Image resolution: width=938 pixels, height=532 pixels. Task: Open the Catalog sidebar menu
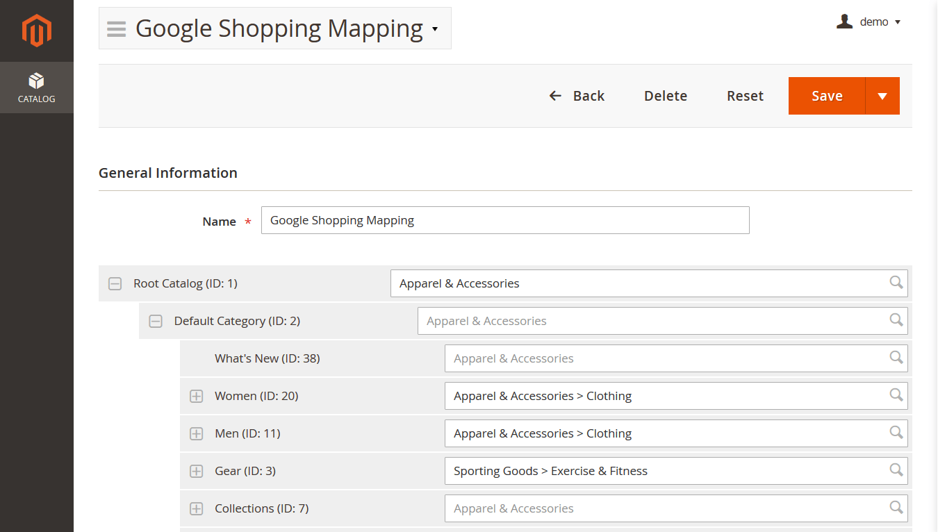36,87
